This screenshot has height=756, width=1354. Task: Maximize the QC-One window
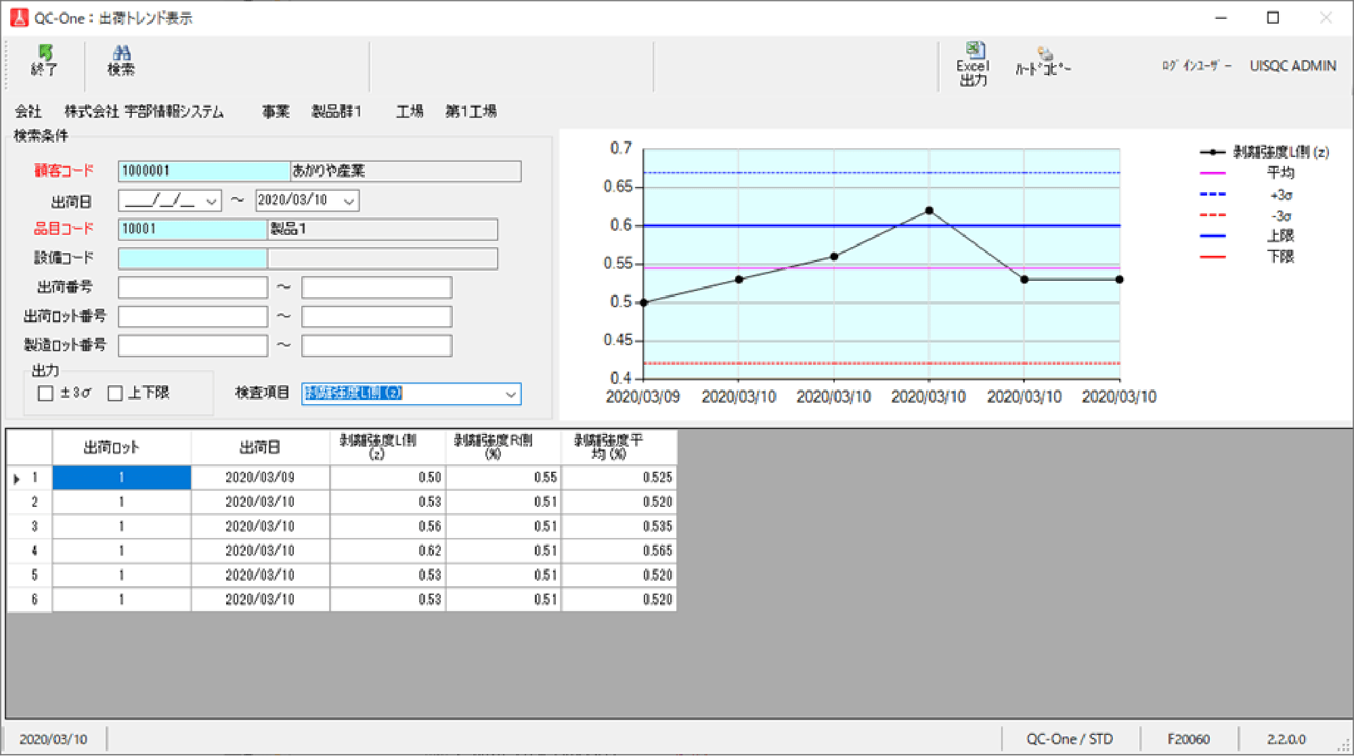(1273, 18)
